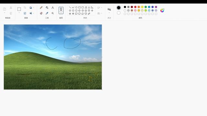Pick green from the palette

click(x=146, y=7)
